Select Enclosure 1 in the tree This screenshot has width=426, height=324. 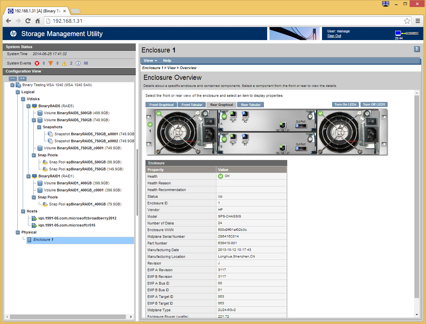click(x=80, y=240)
